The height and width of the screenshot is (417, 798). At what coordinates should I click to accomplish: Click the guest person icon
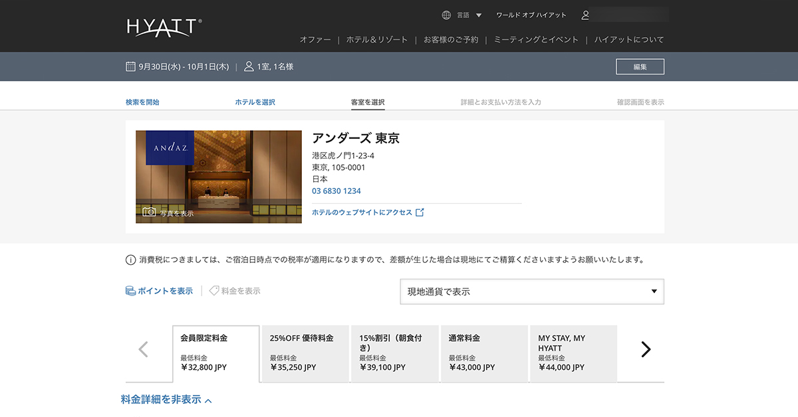point(249,66)
